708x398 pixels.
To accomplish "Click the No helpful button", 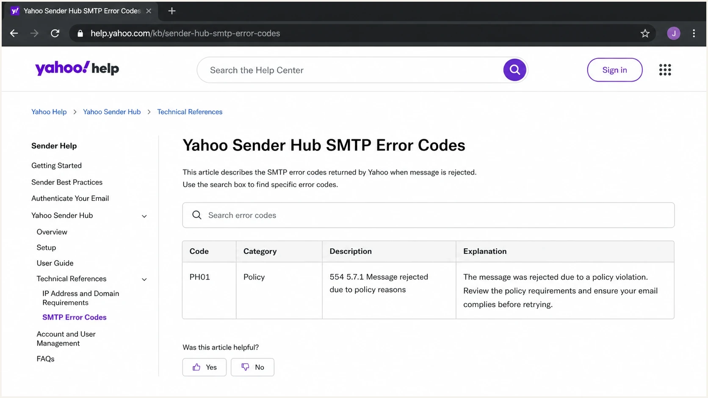I will 252,367.
